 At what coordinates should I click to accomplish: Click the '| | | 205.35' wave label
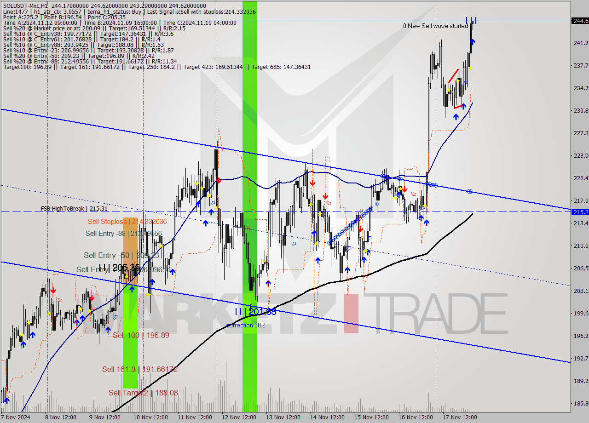click(x=119, y=267)
